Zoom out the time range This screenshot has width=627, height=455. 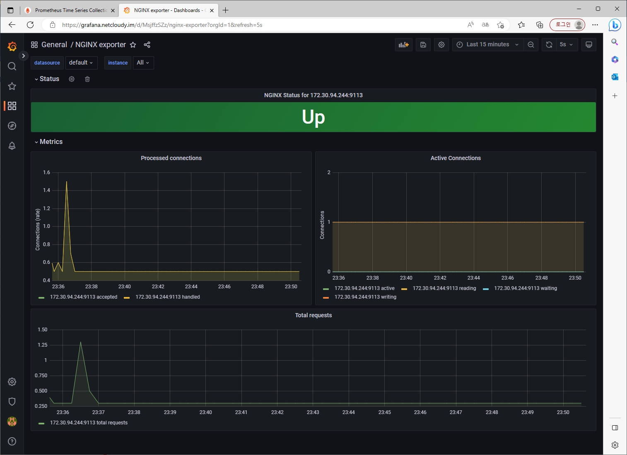coord(531,45)
